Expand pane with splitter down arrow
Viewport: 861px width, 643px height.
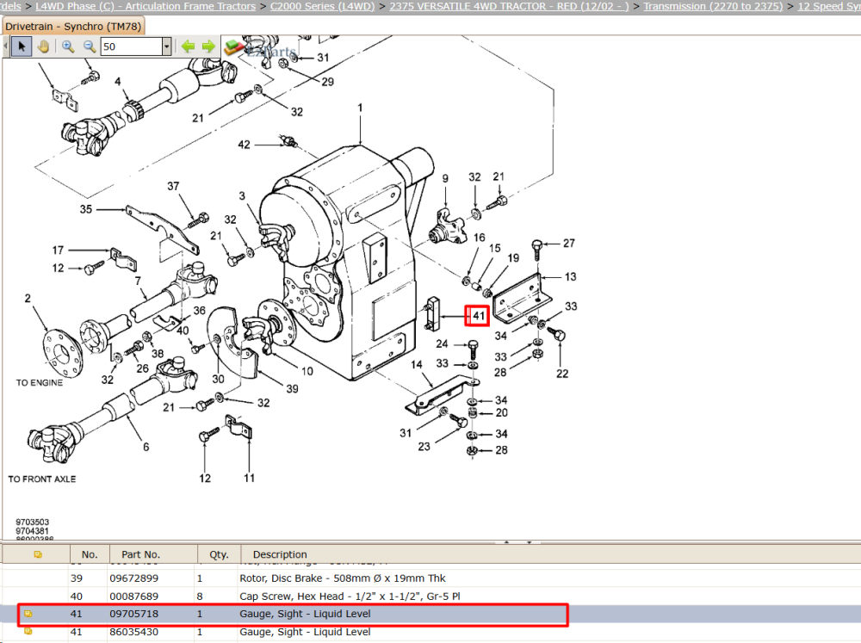[x=530, y=542]
